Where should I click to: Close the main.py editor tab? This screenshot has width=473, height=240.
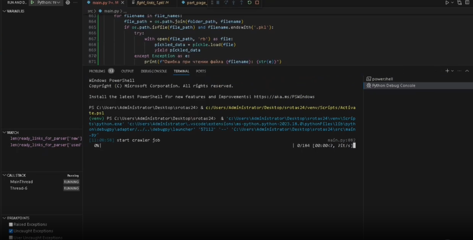pyautogui.click(x=122, y=3)
